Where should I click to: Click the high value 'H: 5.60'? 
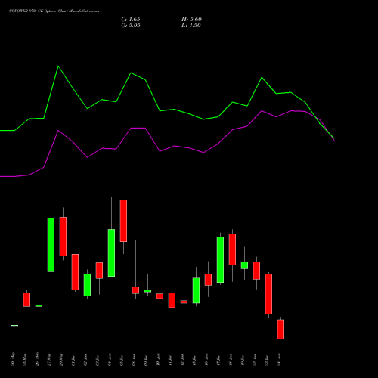[191, 20]
